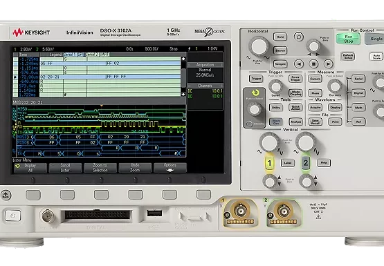Click the Back arrow key below the screen
Viewport: 384px width, 266px height.
6,195
